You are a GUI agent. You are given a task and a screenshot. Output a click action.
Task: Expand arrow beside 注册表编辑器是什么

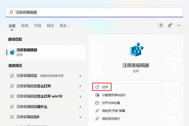pyautogui.click(x=80, y=107)
